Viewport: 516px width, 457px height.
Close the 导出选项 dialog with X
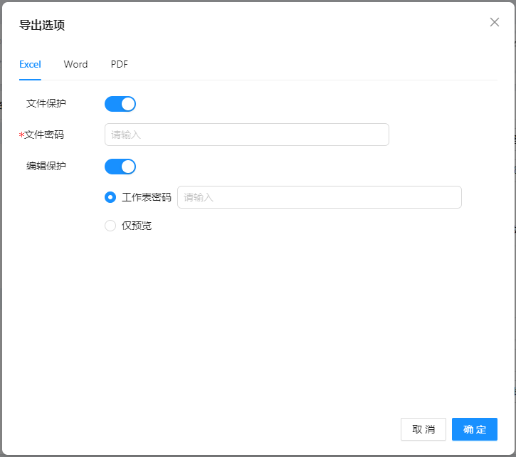495,22
